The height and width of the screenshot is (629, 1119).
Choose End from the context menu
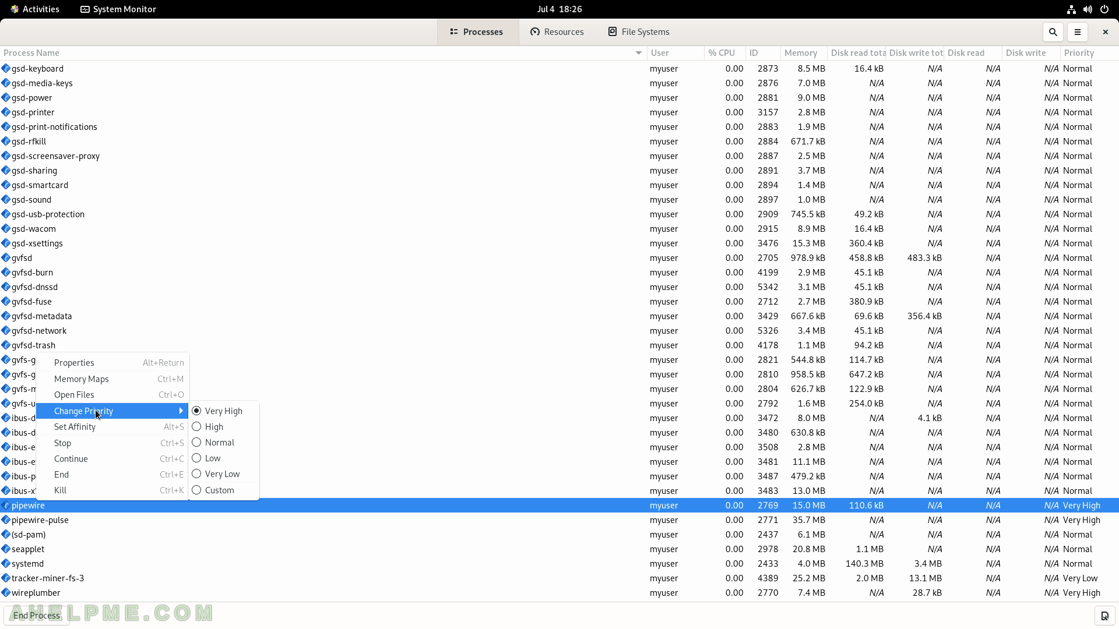(x=112, y=474)
